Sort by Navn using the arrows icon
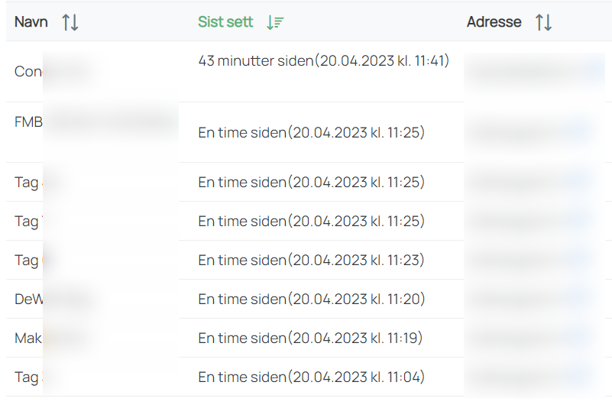Image resolution: width=612 pixels, height=408 pixels. 70,22
